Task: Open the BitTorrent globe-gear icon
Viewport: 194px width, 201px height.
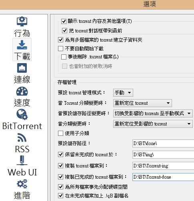Action: click(x=22, y=114)
